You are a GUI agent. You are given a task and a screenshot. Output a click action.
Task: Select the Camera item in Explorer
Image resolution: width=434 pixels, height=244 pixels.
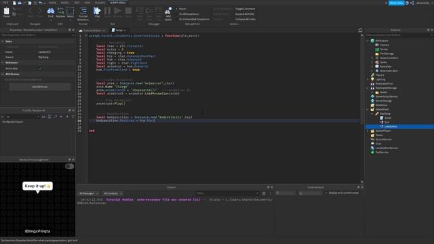[384, 45]
